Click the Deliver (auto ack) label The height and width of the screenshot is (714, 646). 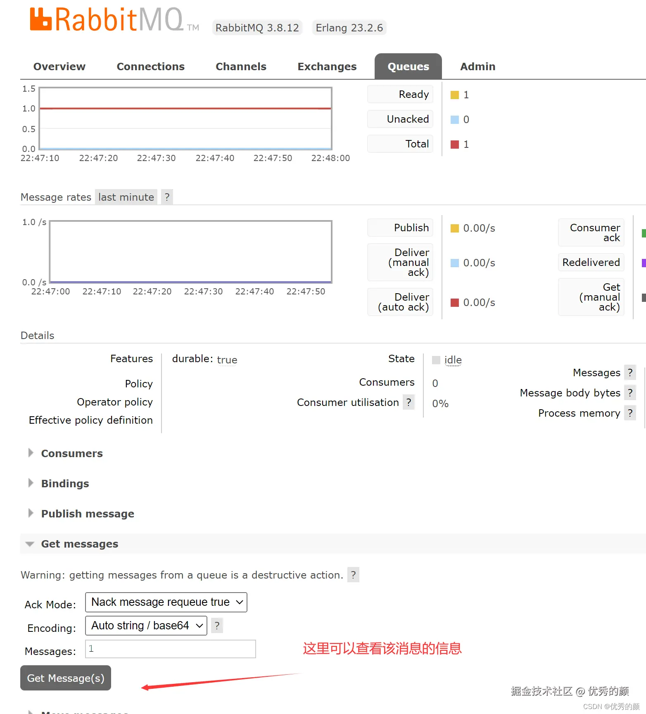pyautogui.click(x=400, y=302)
